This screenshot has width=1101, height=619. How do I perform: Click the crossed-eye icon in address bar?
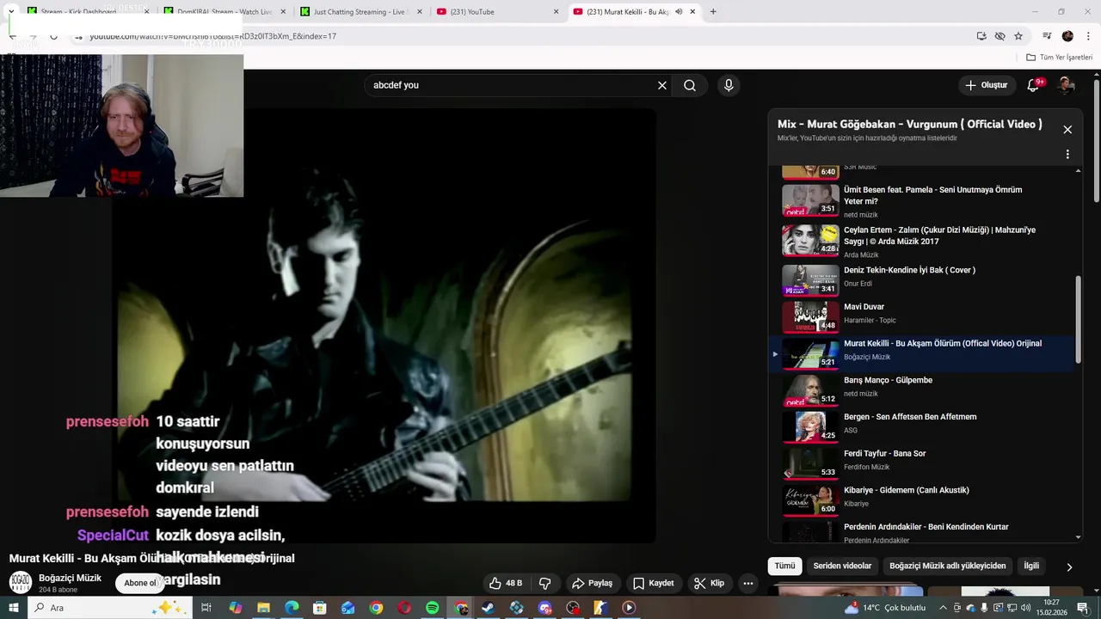coord(1000,36)
